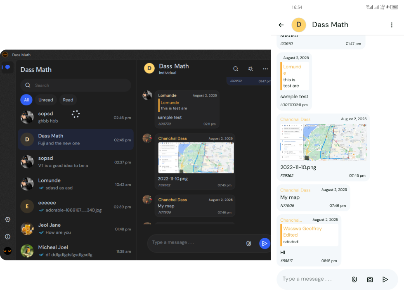This screenshot has height=296, width=404.
Task: Tap the camera icon in mobile message bar
Action: (370, 279)
